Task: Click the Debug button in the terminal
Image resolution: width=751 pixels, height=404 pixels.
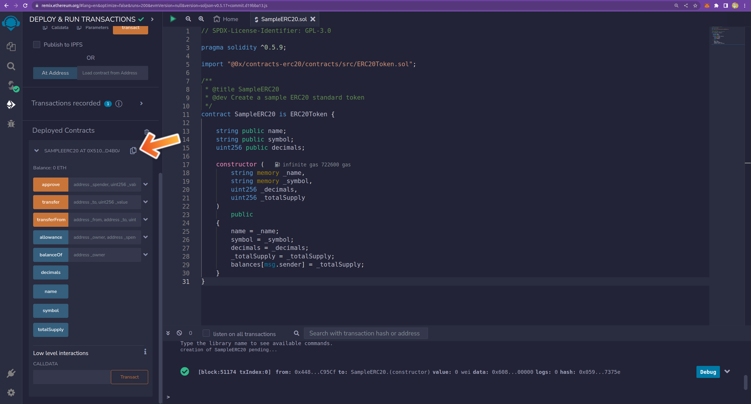Action: coord(708,372)
